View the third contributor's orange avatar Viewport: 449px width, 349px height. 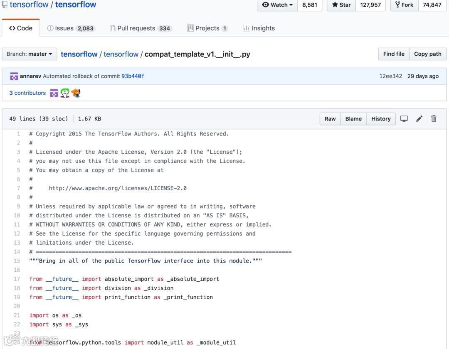click(76, 93)
